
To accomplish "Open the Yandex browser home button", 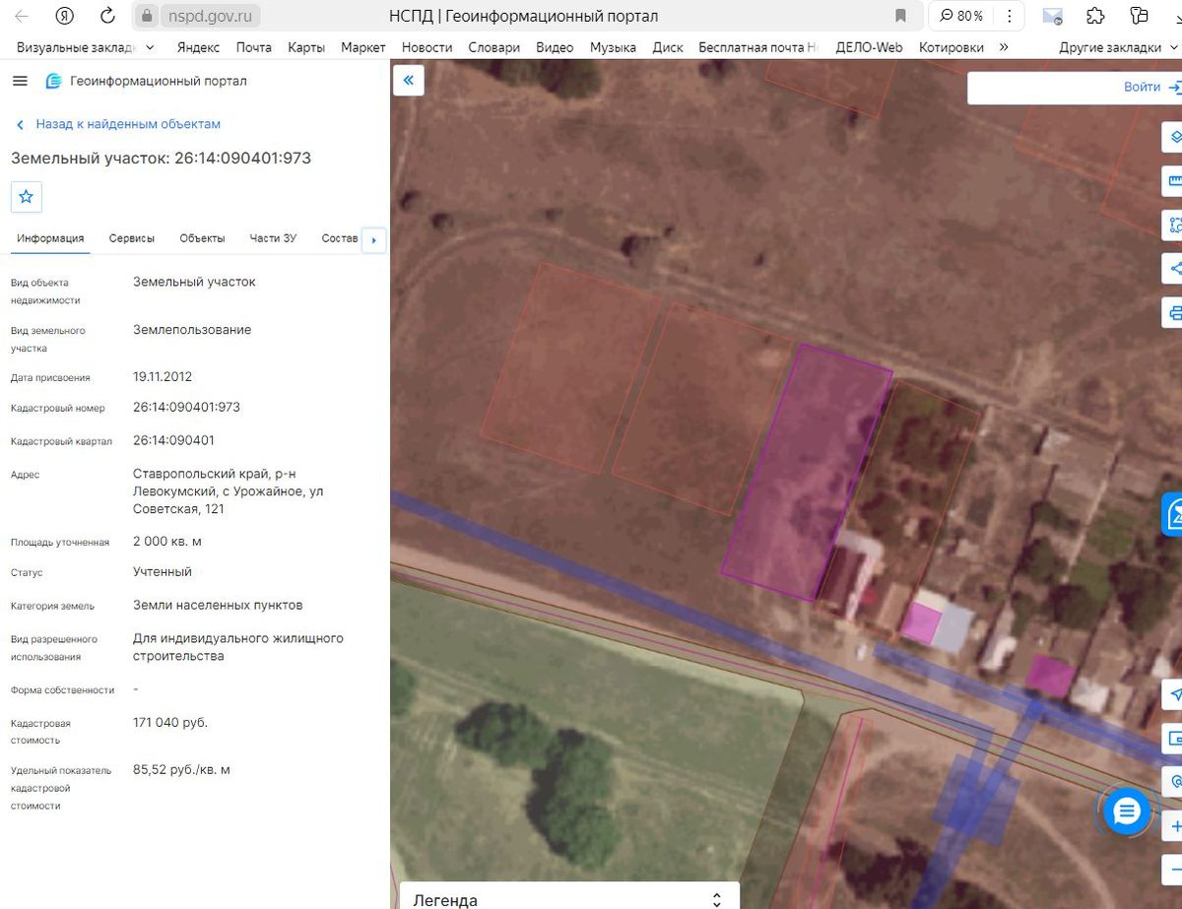I will (65, 16).
